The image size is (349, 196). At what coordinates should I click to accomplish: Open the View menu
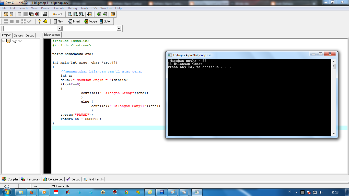pyautogui.click(x=34, y=8)
